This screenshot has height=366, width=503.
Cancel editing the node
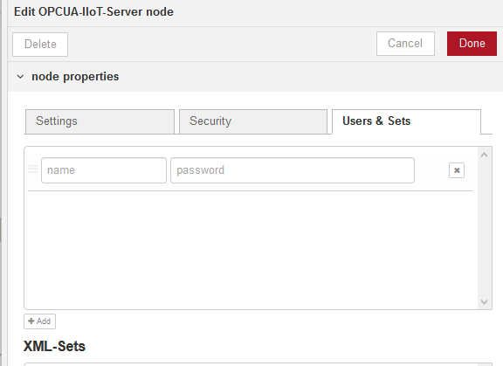(x=405, y=44)
